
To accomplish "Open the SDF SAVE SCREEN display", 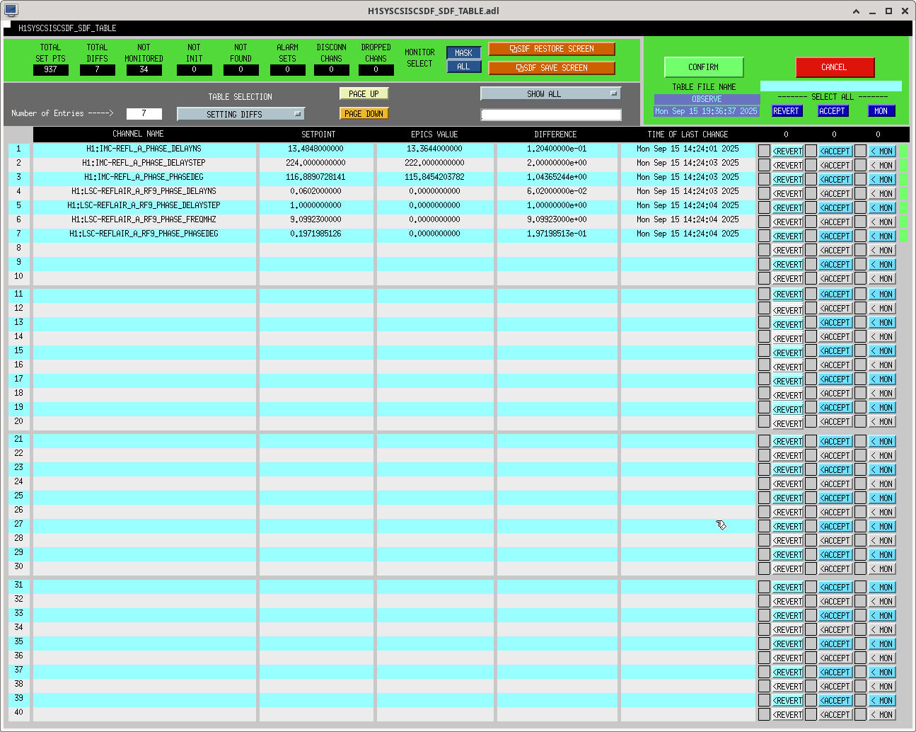I will click(x=551, y=68).
